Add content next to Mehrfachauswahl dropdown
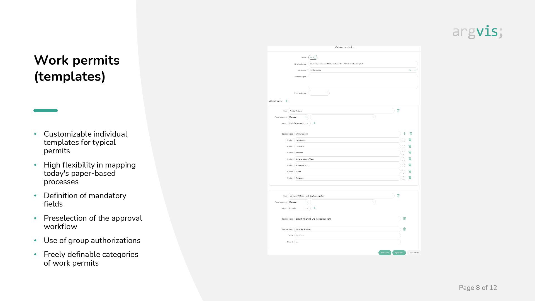Screen dimensions: 535x301 coord(314,123)
